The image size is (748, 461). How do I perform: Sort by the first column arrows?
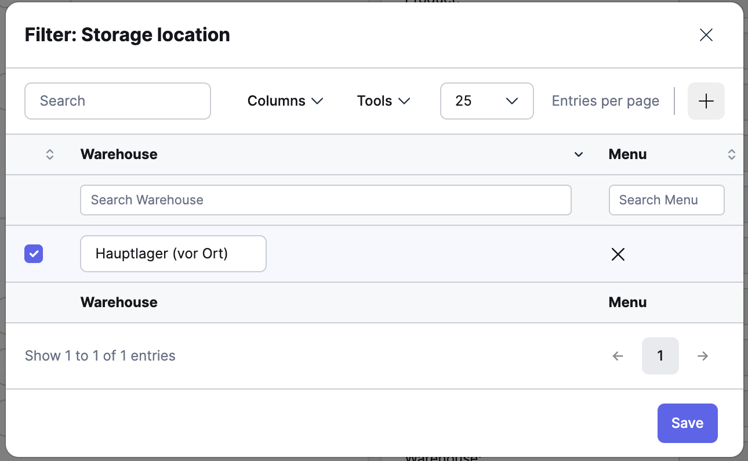[50, 154]
